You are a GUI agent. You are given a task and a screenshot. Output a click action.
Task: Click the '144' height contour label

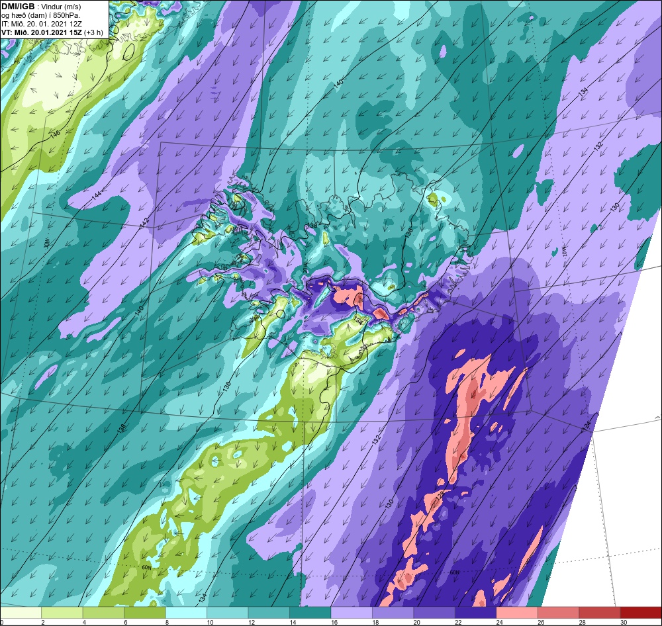[97, 195]
